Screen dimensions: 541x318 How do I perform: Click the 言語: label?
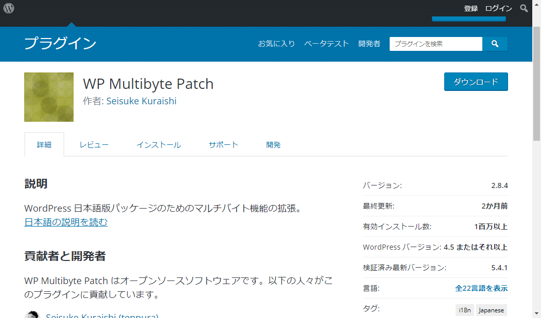371,288
